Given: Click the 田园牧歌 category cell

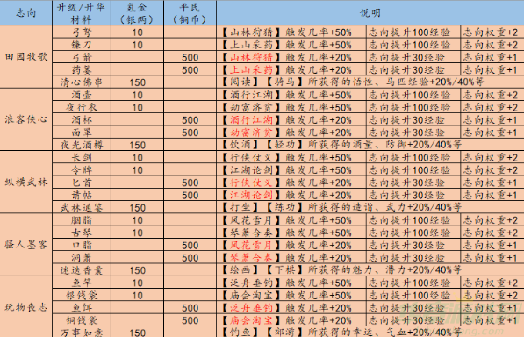Looking at the screenshot, I should tap(25, 57).
